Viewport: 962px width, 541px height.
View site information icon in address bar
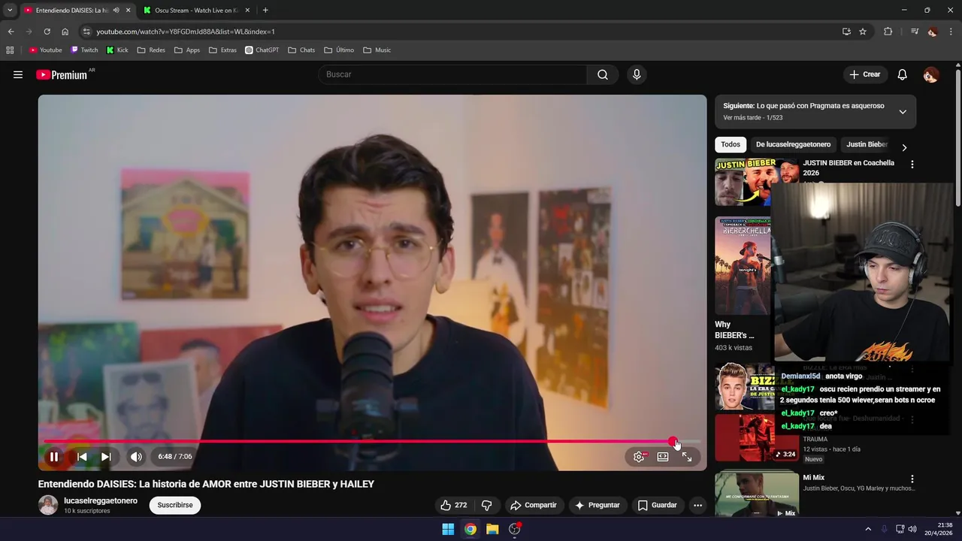[86, 32]
